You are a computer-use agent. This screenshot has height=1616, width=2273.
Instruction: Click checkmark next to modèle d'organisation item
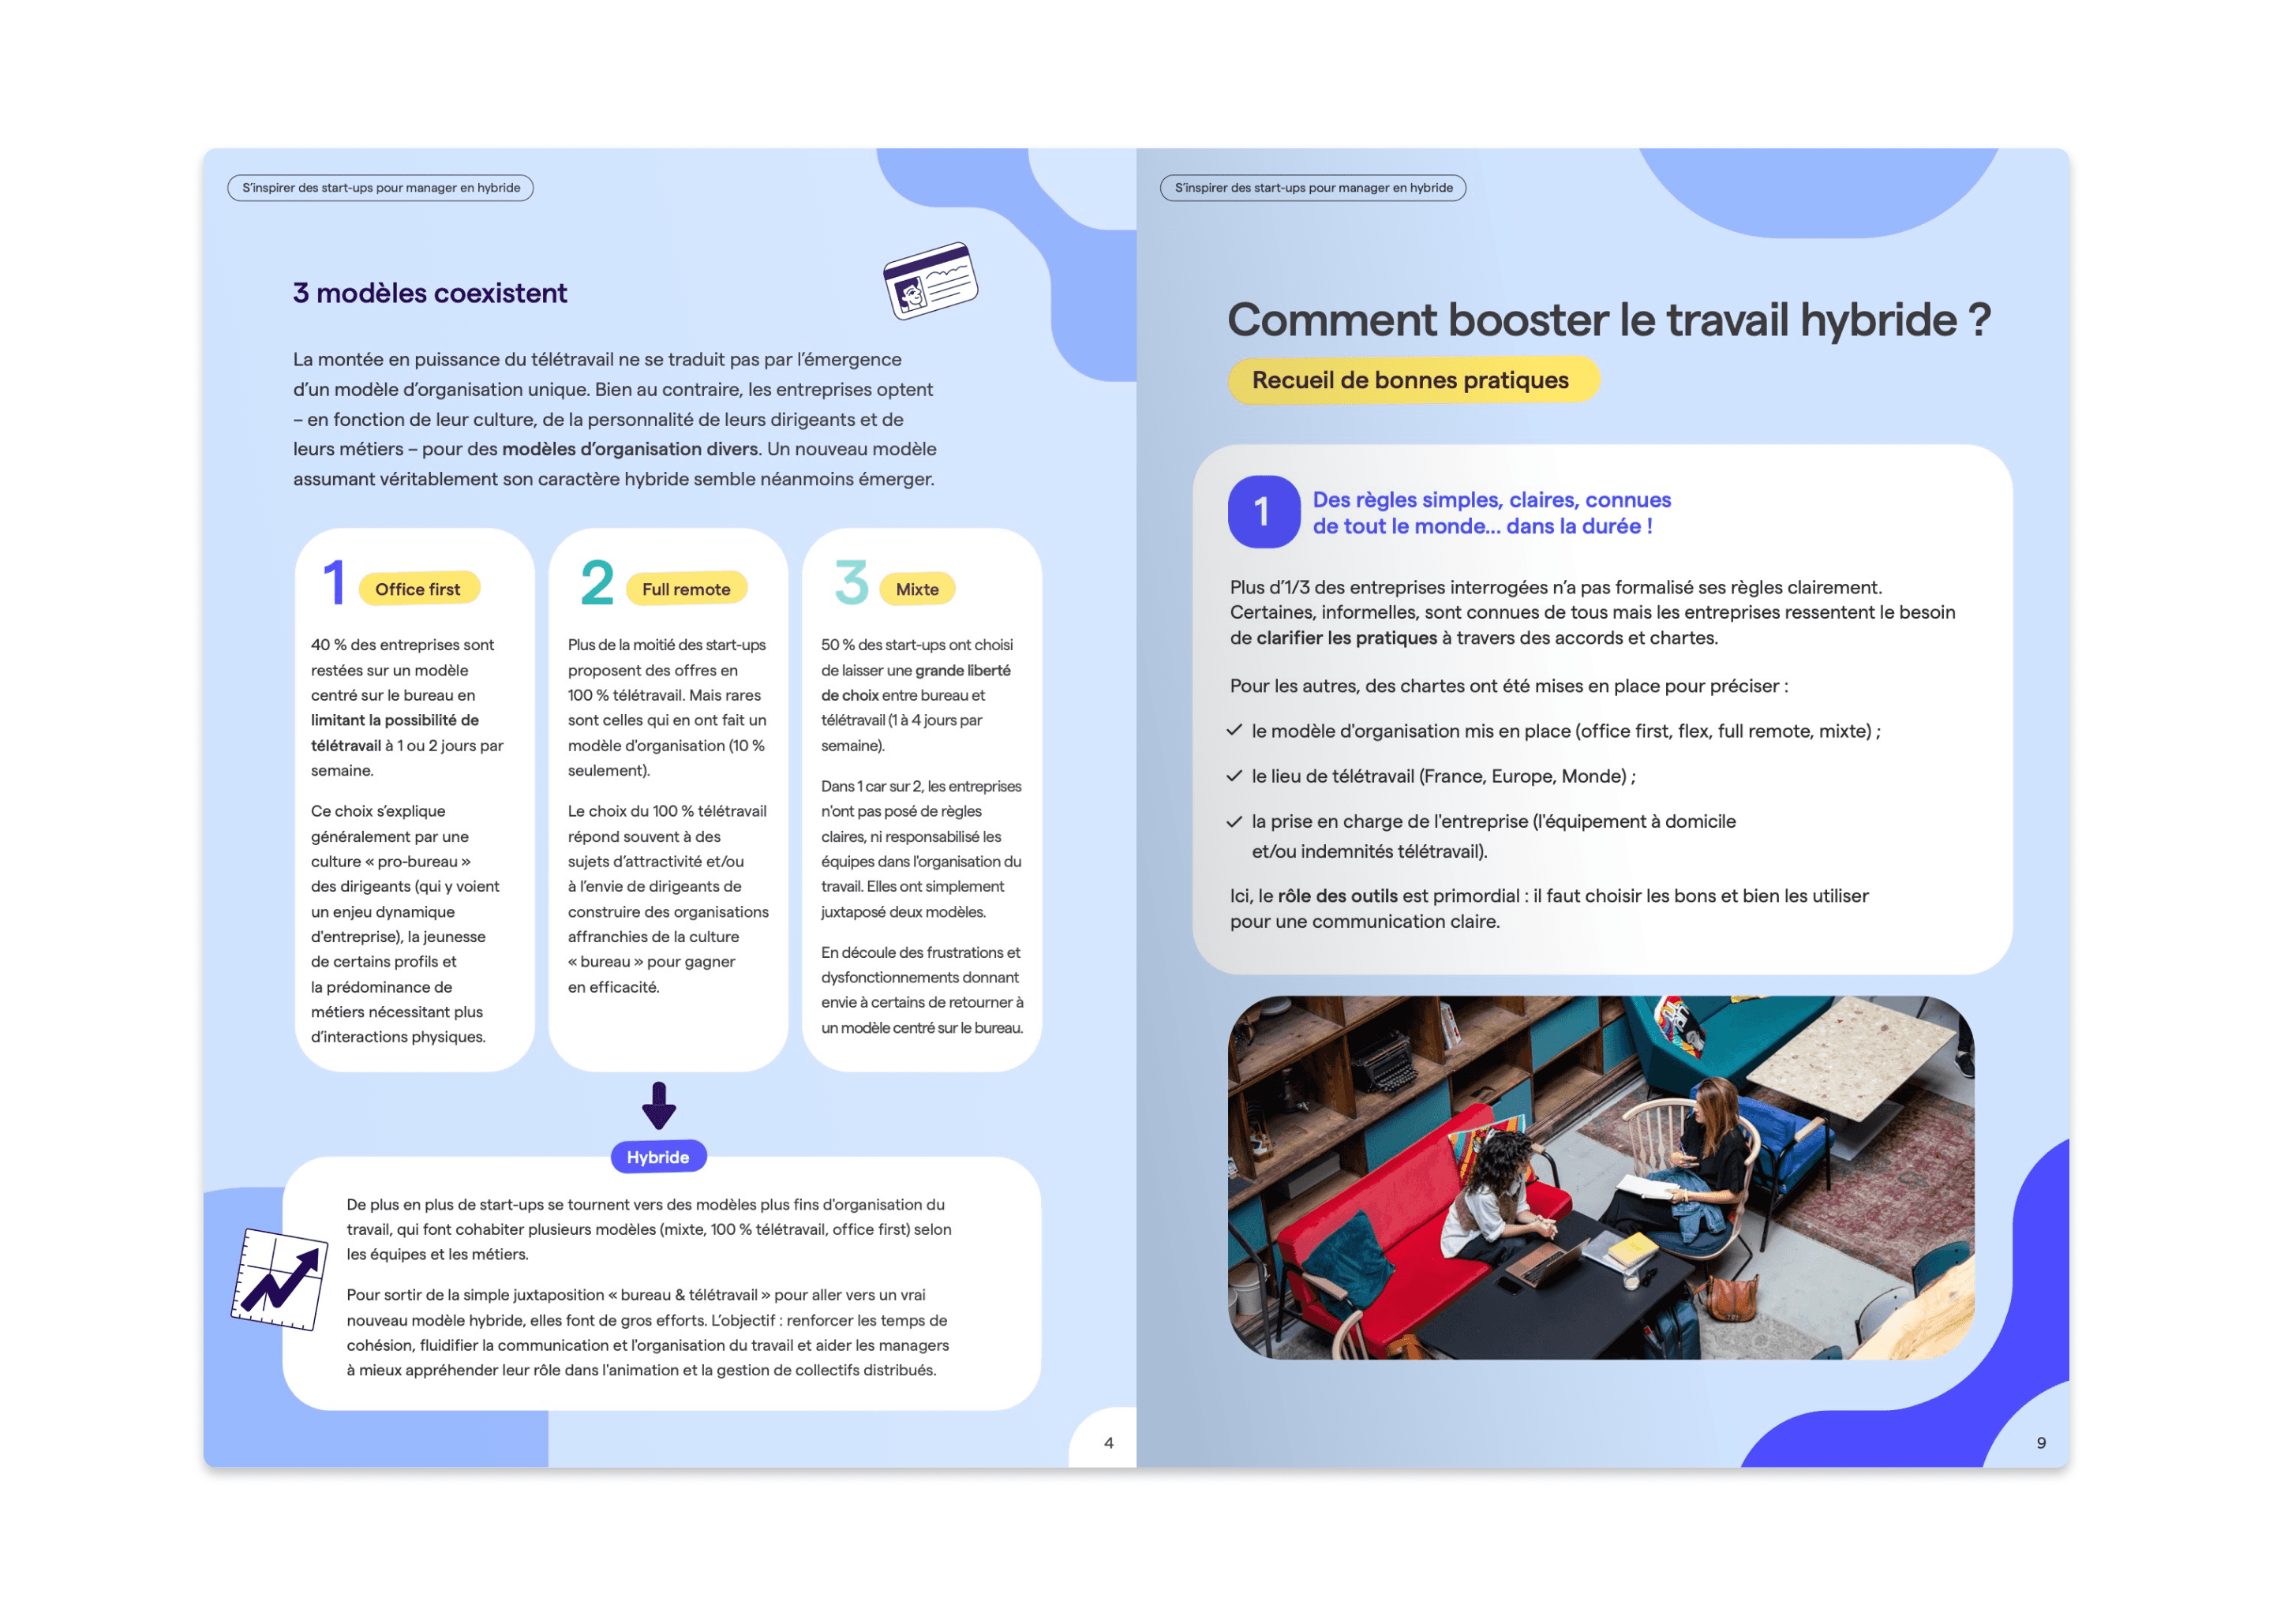1234,731
